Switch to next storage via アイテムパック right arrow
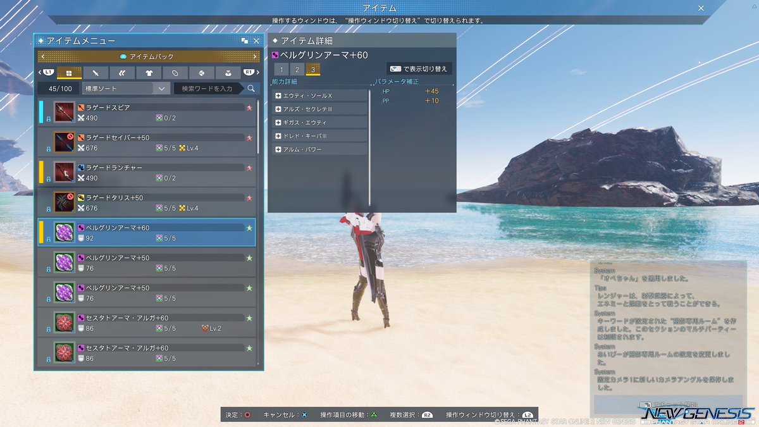 (x=256, y=56)
